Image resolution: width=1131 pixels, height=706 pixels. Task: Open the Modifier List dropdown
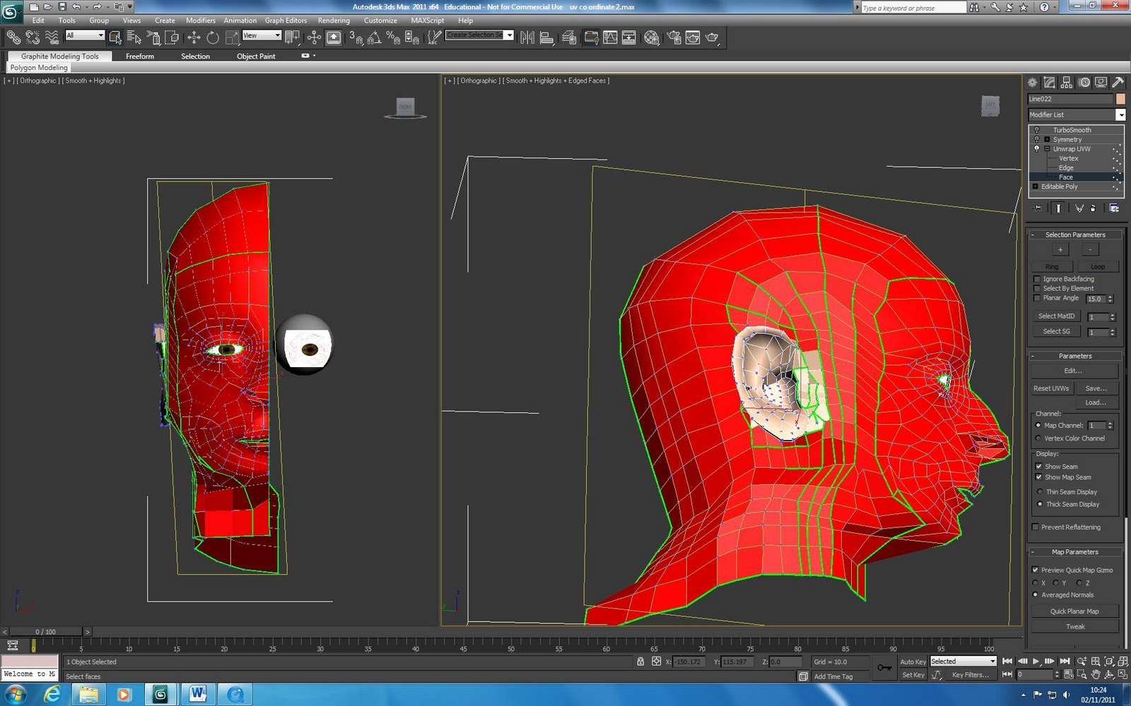coord(1123,114)
